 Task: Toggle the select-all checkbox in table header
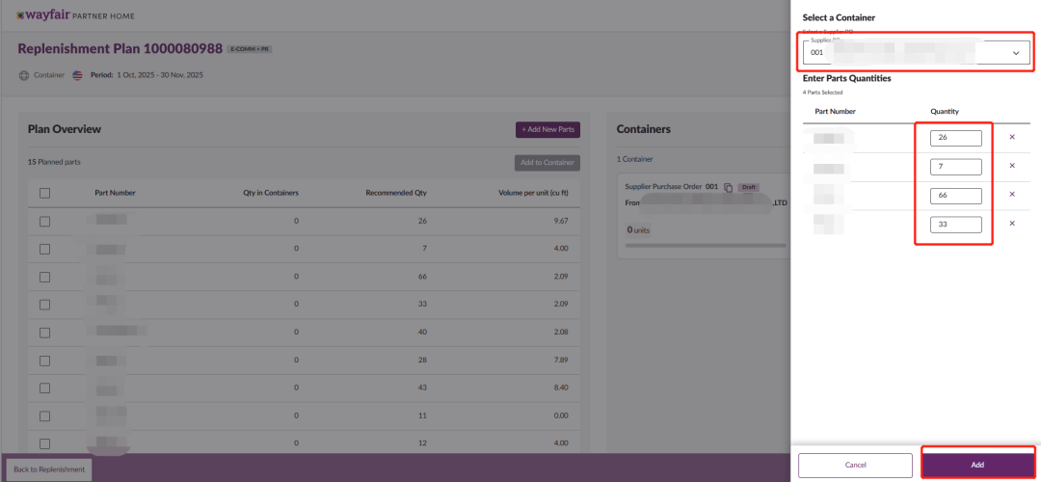[45, 193]
